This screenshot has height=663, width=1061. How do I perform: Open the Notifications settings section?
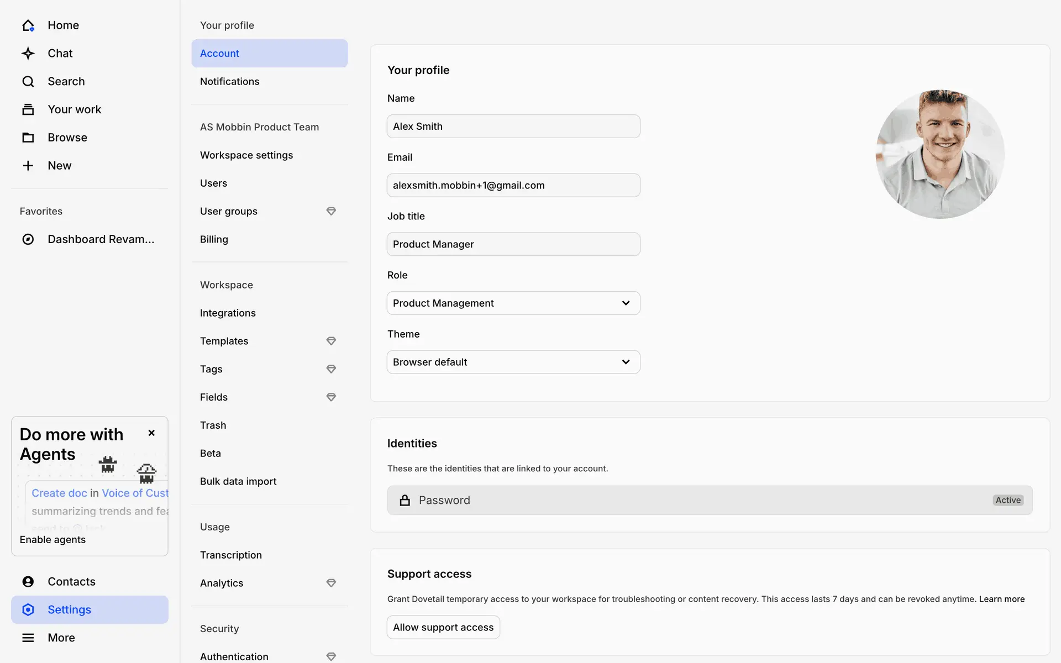230,82
